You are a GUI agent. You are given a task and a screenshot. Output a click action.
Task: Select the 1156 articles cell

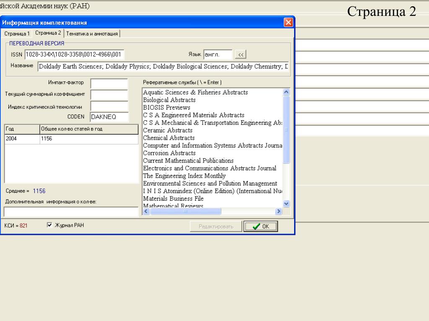(x=89, y=139)
